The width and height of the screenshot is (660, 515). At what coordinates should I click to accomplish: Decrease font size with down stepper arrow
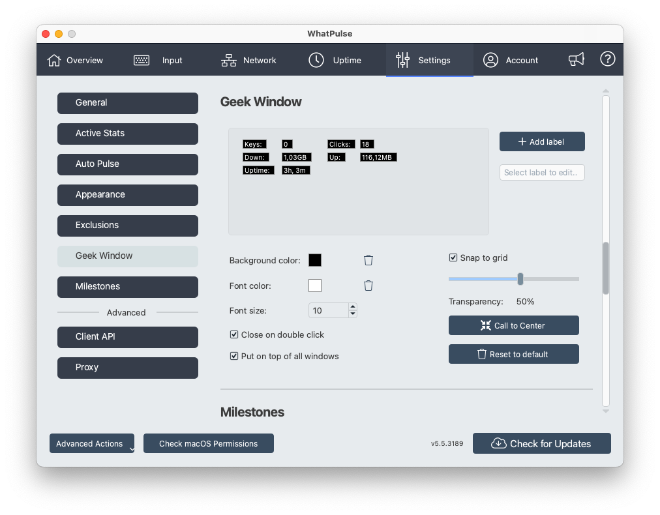pos(353,314)
